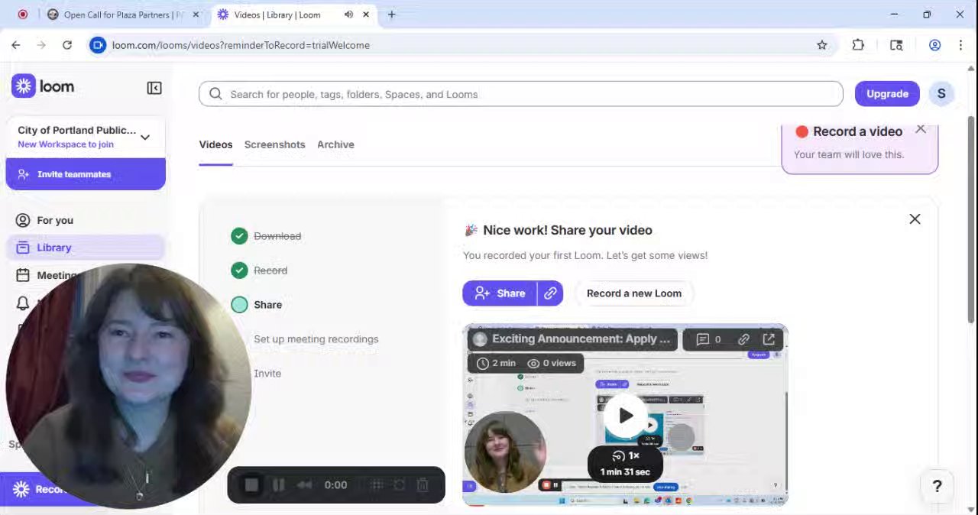Image resolution: width=978 pixels, height=515 pixels.
Task: Open Chrome profile icon
Action: click(x=934, y=45)
